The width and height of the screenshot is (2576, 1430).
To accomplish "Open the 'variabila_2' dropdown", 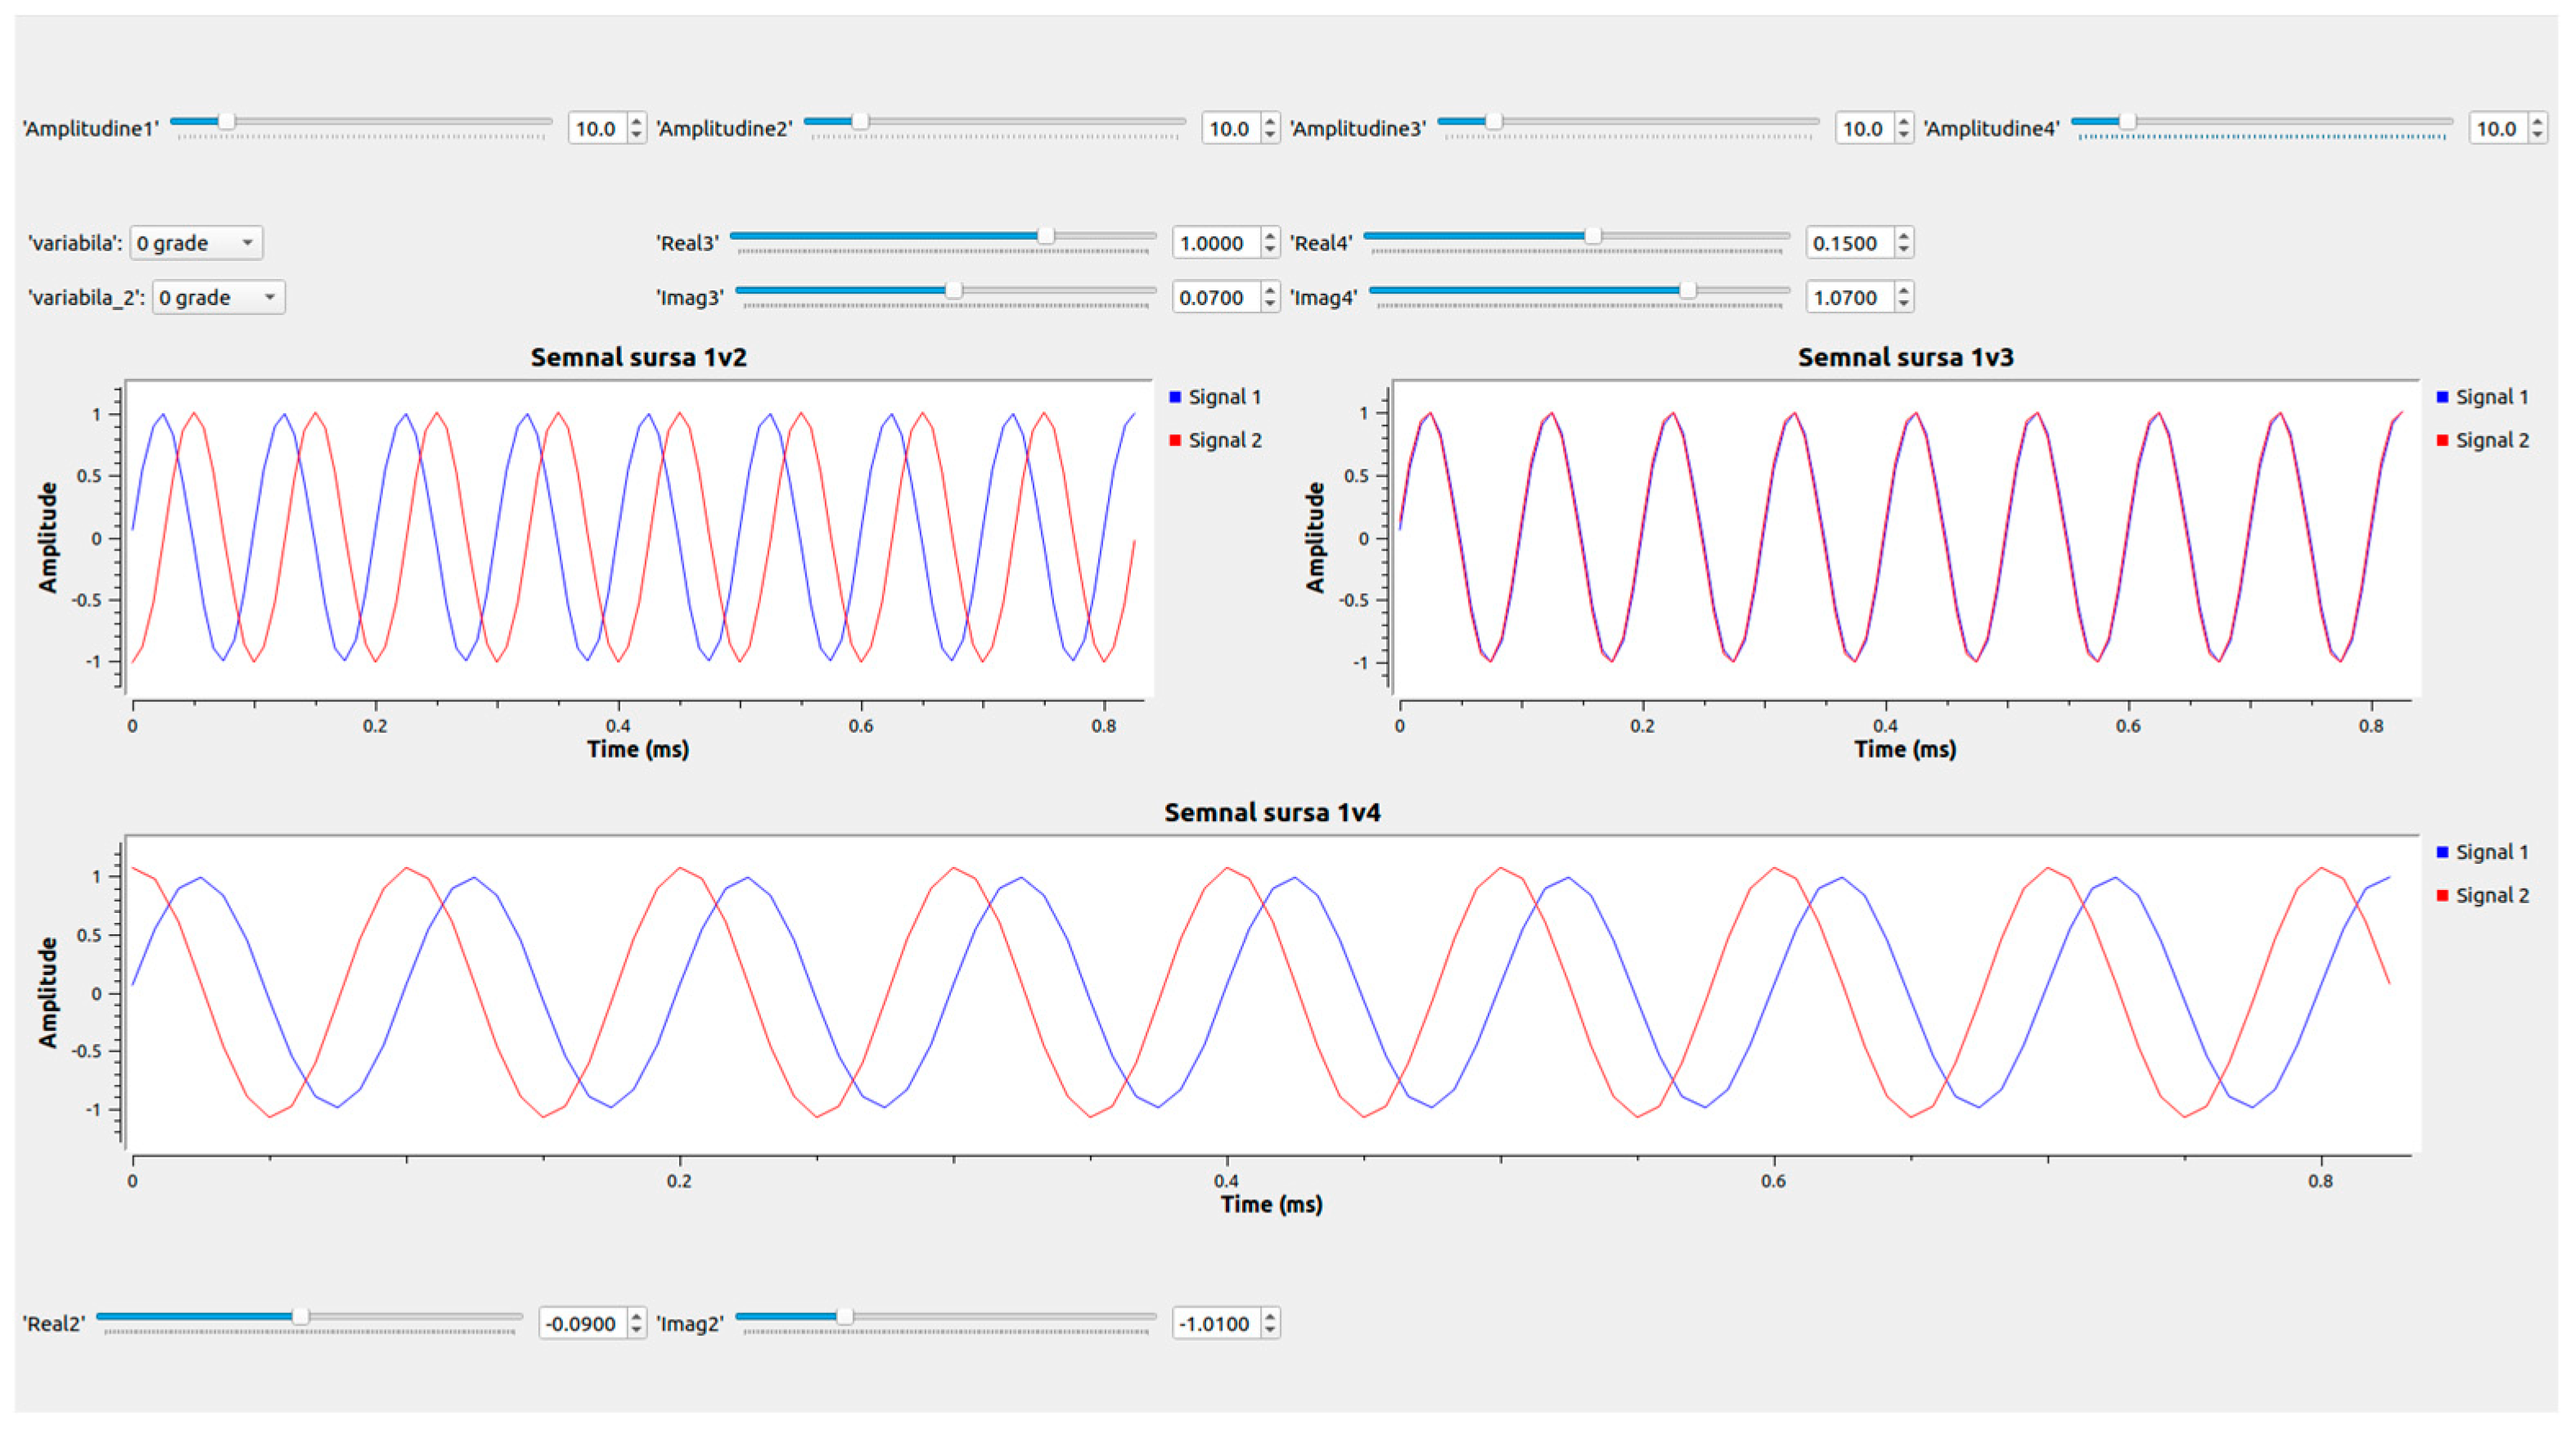I will (x=218, y=297).
